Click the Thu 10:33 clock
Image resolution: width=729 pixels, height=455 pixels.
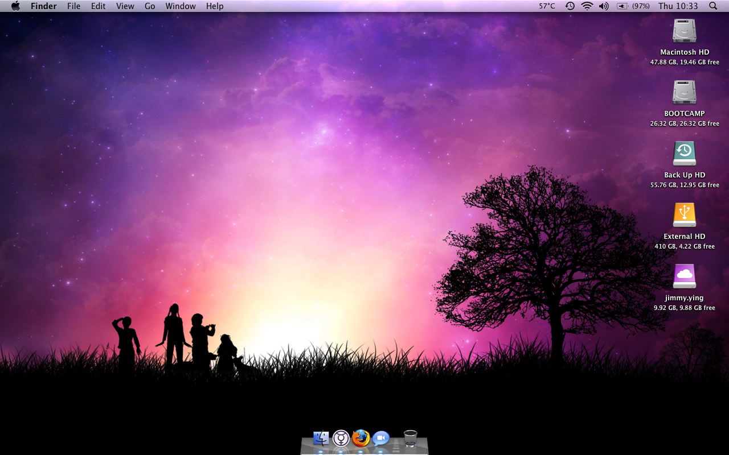[678, 6]
